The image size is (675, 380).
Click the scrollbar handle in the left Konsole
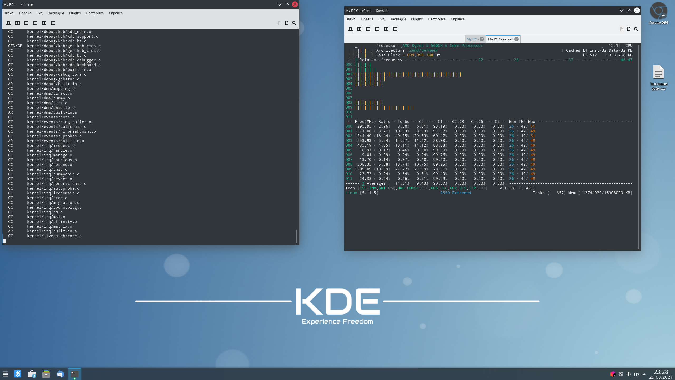pos(296,236)
